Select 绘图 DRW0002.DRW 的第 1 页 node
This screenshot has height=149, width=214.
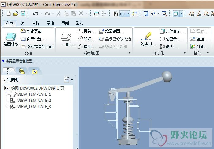34,88
